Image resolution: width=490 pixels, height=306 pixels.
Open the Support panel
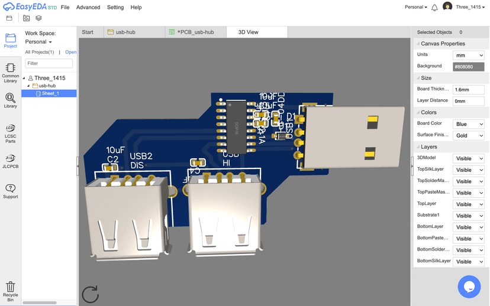[x=10, y=191]
